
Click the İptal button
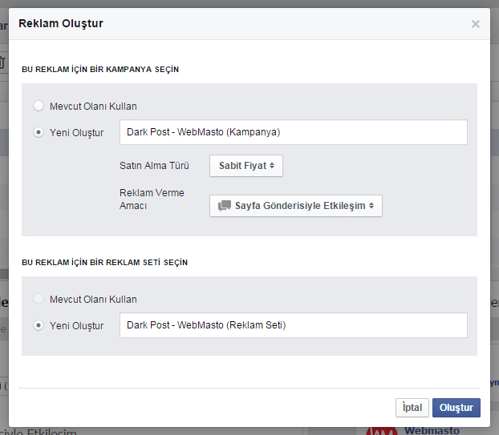(412, 407)
